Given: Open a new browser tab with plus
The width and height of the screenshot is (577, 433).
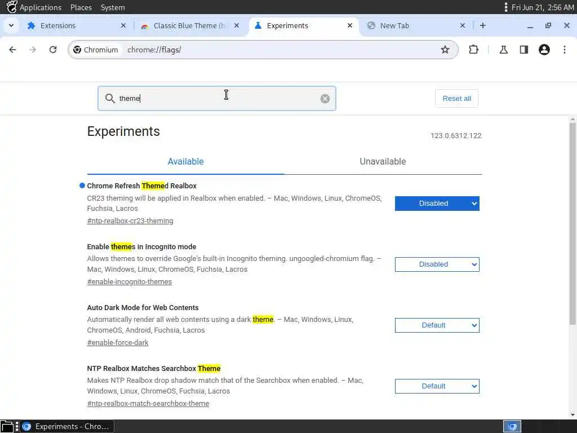Looking at the screenshot, I should point(483,25).
